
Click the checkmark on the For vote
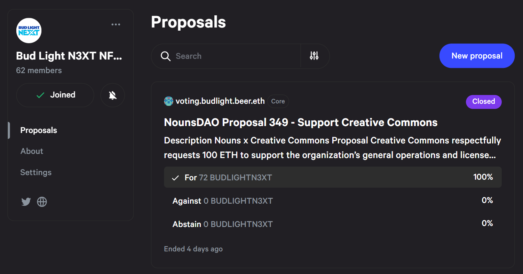click(175, 178)
